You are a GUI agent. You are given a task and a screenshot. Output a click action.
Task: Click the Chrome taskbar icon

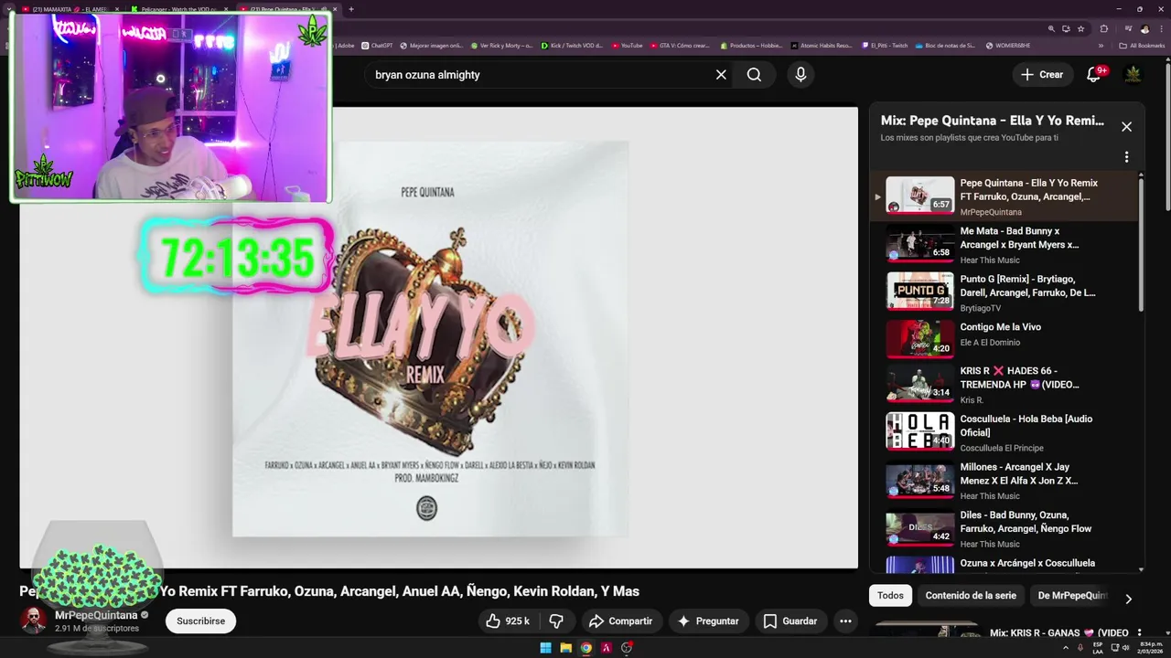coord(586,648)
